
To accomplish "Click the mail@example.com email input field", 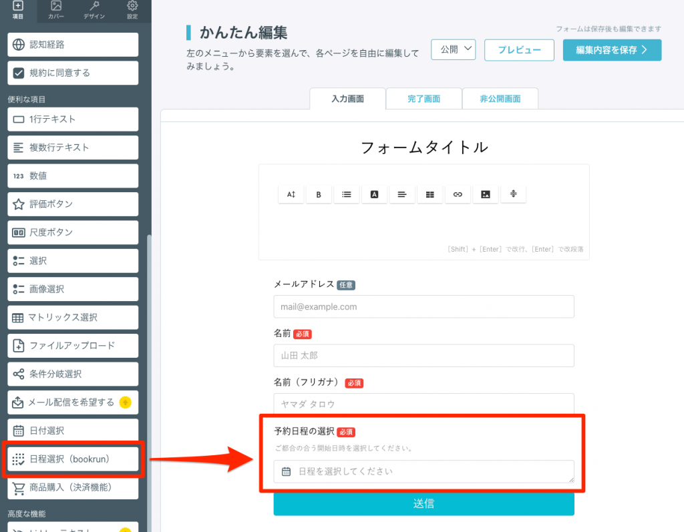I will click(x=423, y=306).
